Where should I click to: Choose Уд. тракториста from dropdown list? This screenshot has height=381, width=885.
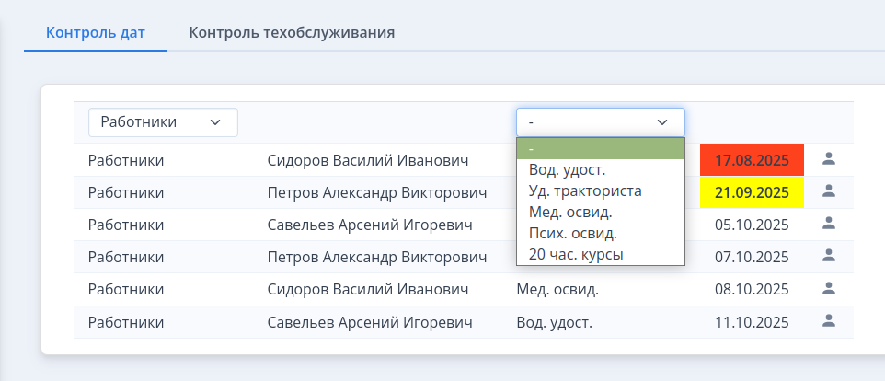[601, 190]
